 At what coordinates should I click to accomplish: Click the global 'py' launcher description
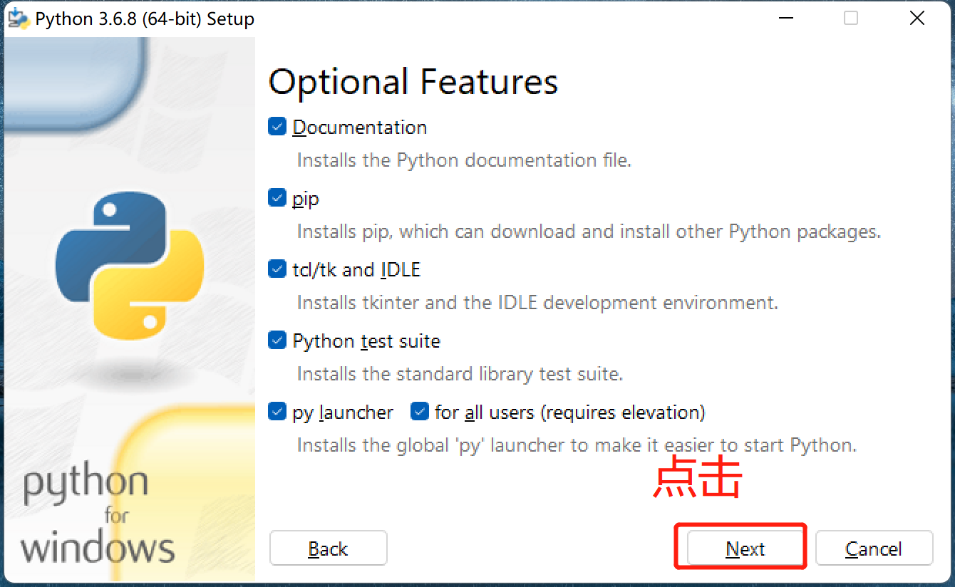tap(577, 445)
